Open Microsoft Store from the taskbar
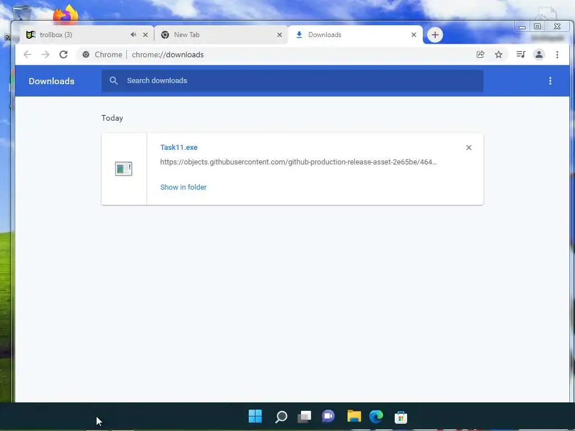This screenshot has width=575, height=431. tap(401, 417)
